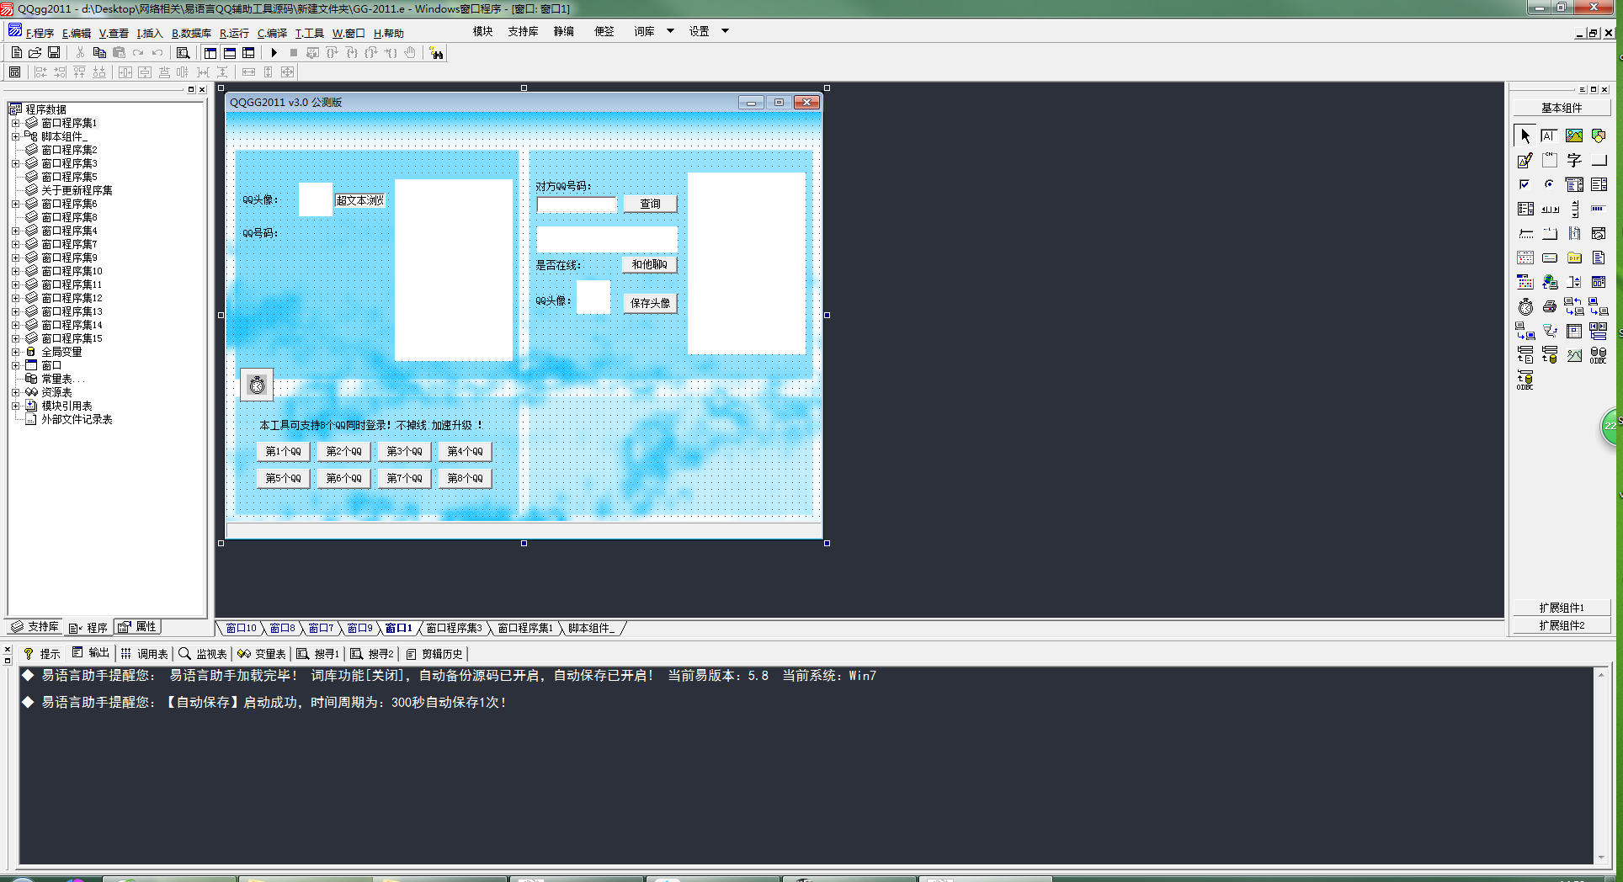This screenshot has width=1623, height=882.
Task: Select the Timer (stopwatch) component tool
Action: (x=1525, y=306)
